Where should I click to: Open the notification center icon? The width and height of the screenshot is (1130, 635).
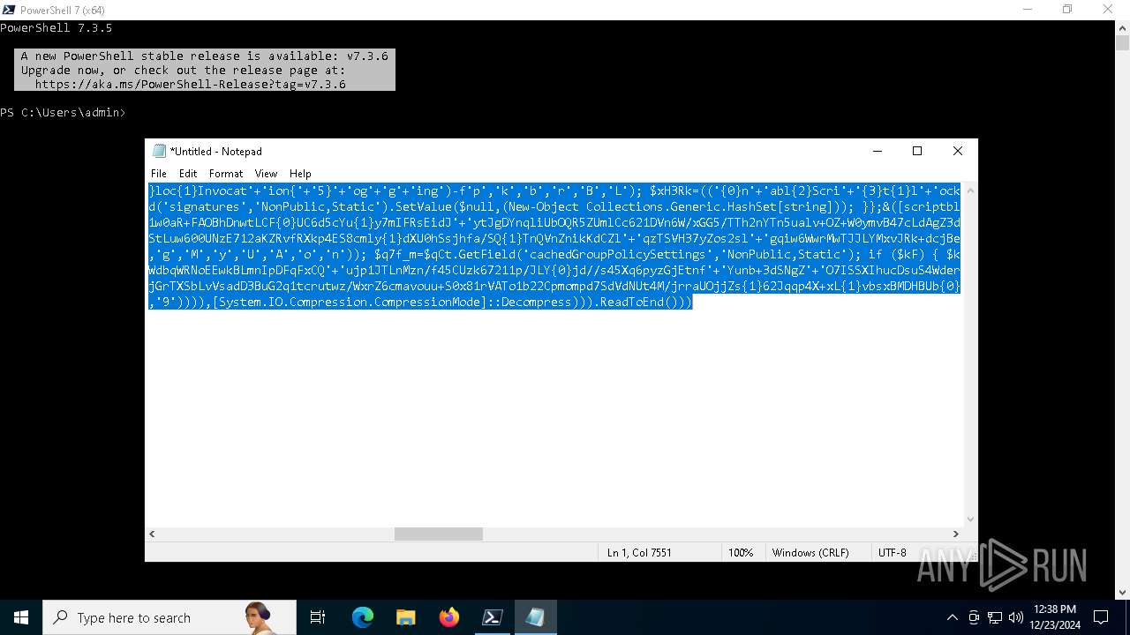point(1101,617)
